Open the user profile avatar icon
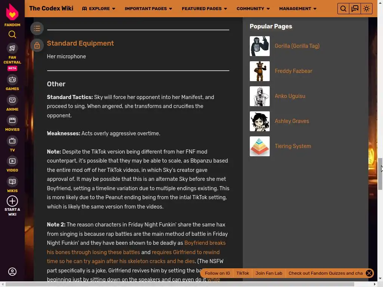Viewport: 383px width, 287px height. point(12,272)
